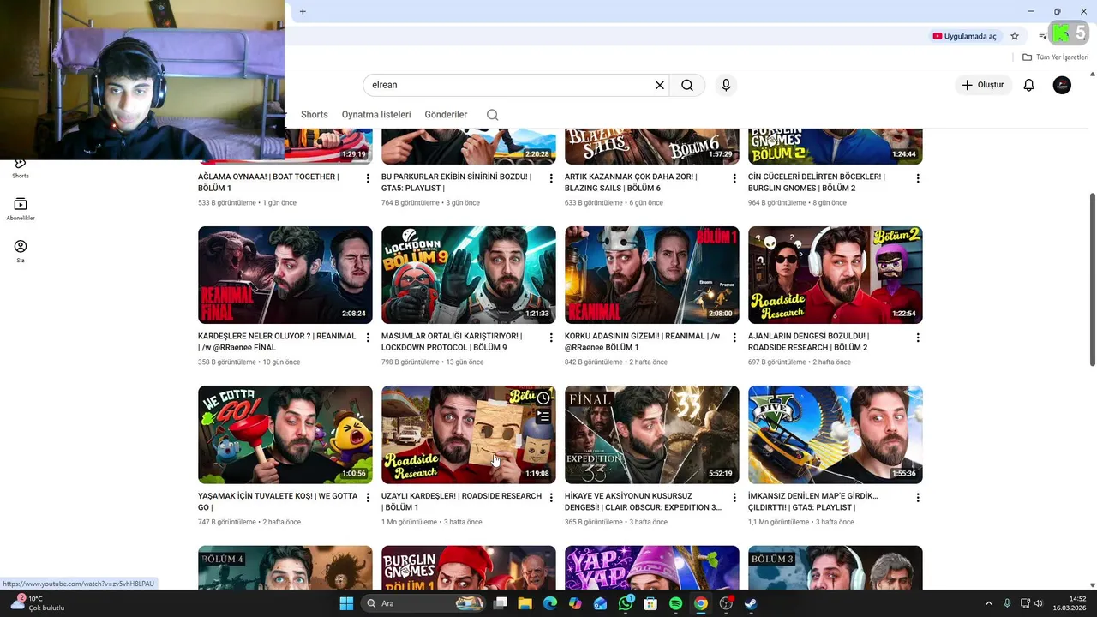
Task: Play the Expedition 33 Final thumbnail
Action: pos(652,434)
